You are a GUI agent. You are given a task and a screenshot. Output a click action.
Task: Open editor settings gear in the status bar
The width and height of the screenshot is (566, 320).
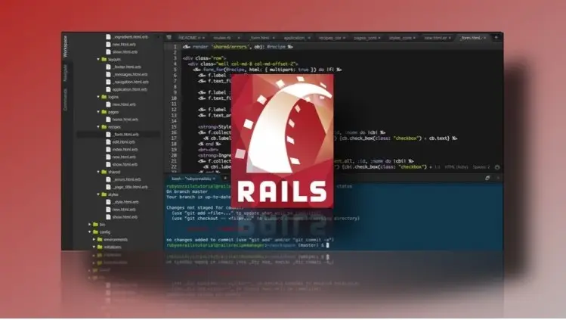coord(497,167)
